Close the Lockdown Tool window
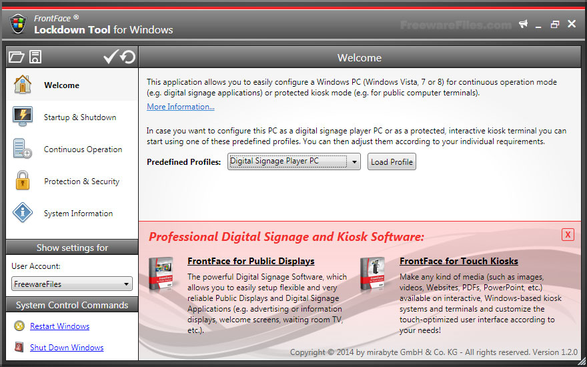Image resolution: width=587 pixels, height=367 pixels. click(x=572, y=24)
